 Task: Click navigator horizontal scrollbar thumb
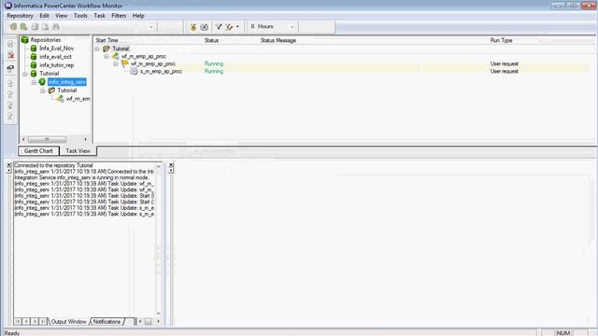47,139
